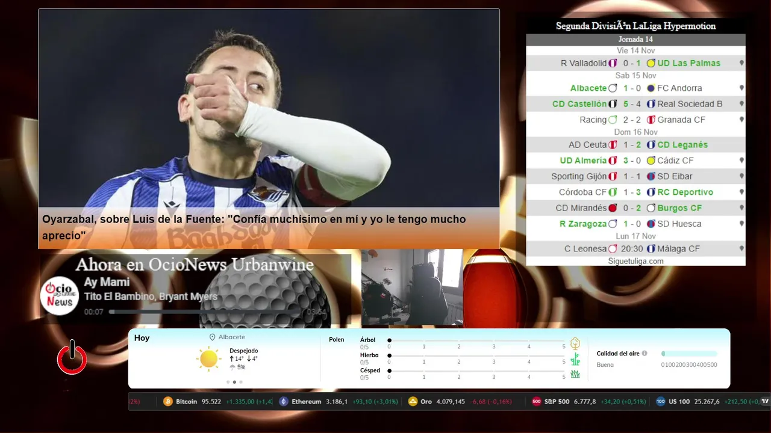
Task: Click the S&P 500 value 6.777,8
Action: tap(585, 402)
